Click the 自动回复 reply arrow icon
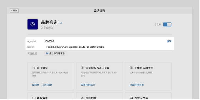This screenshot has width=200, height=100. (x=83, y=98)
